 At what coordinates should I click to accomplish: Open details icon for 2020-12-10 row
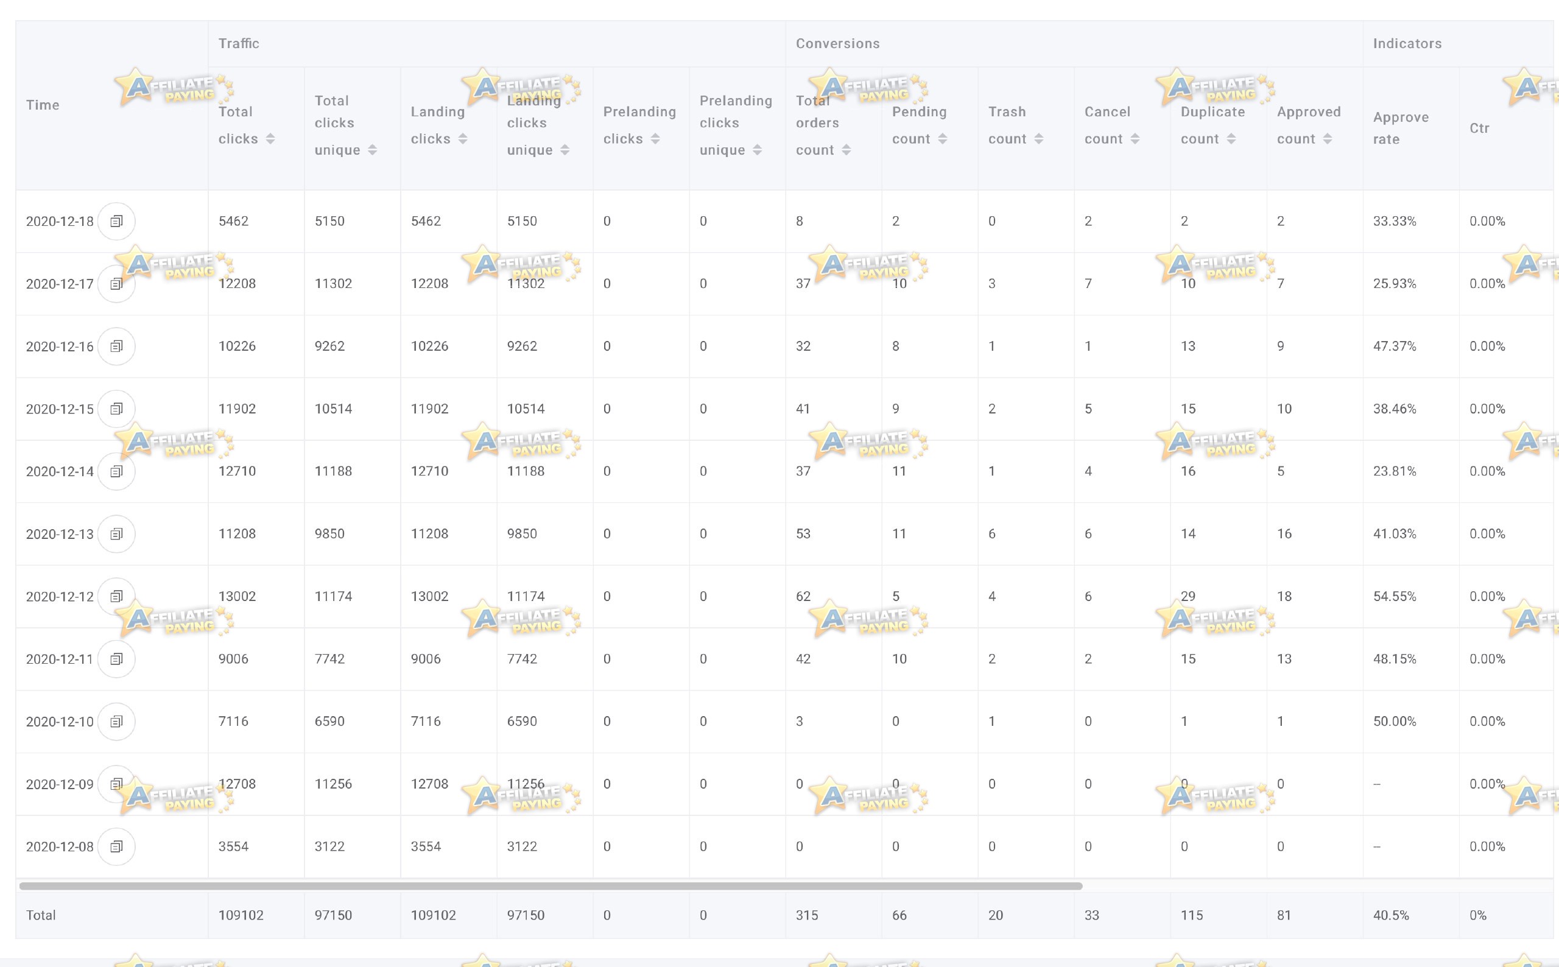(x=116, y=722)
